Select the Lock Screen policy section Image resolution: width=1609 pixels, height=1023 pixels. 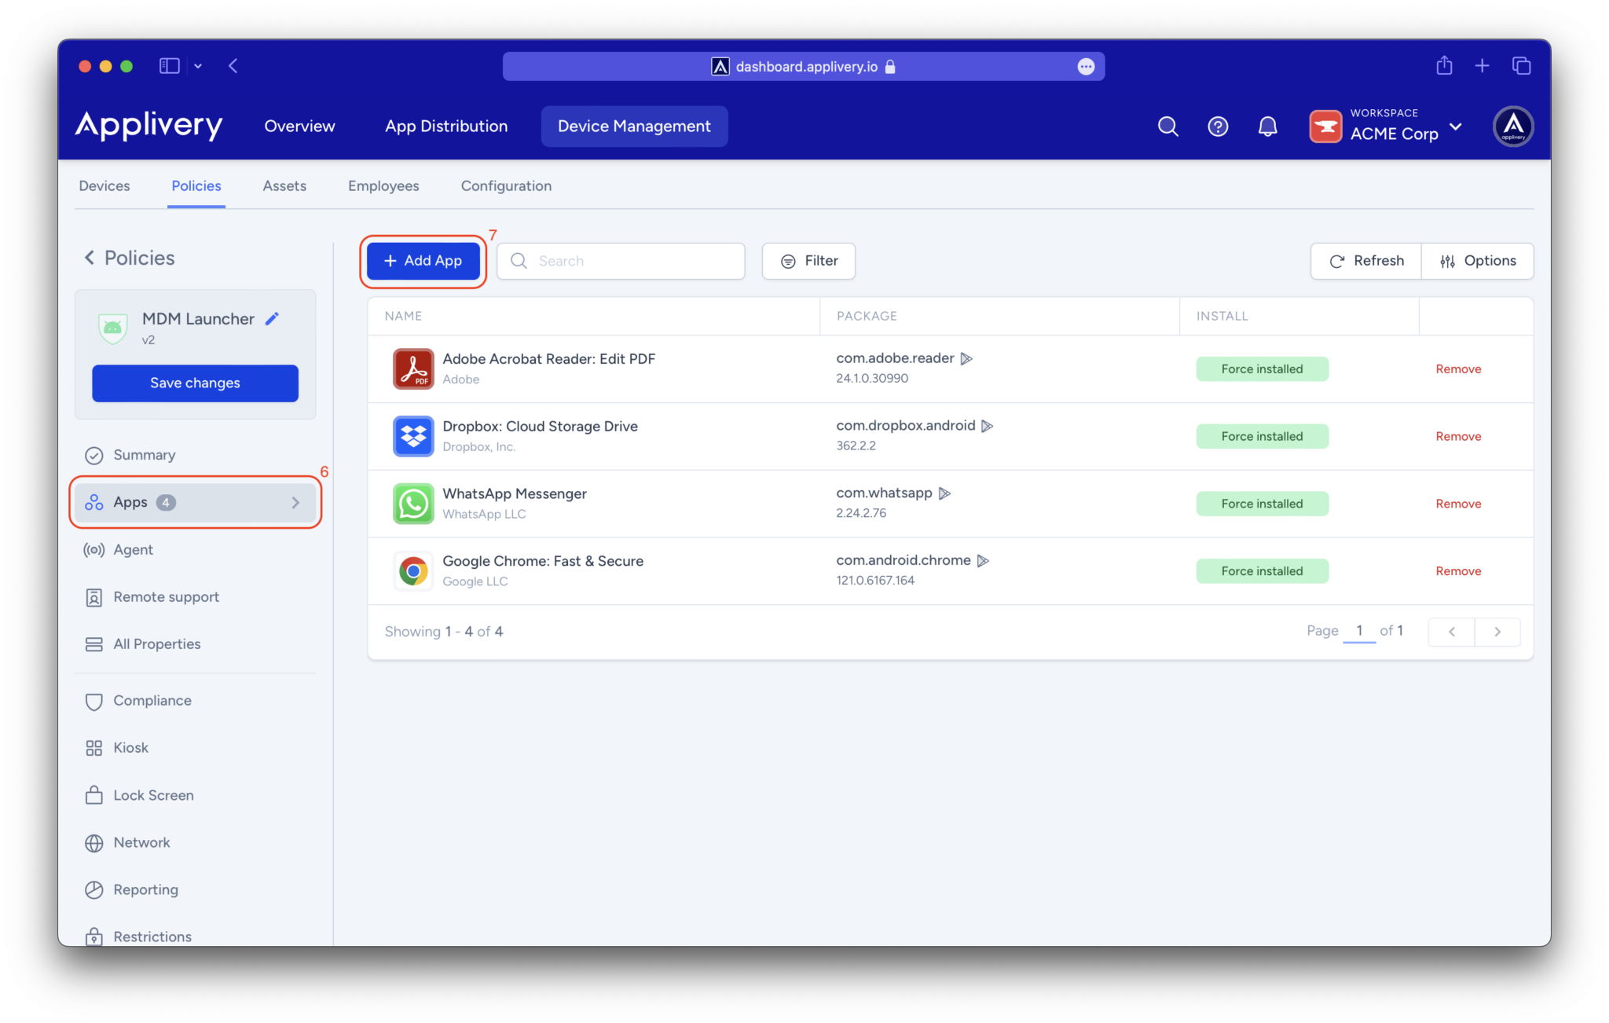tap(153, 794)
